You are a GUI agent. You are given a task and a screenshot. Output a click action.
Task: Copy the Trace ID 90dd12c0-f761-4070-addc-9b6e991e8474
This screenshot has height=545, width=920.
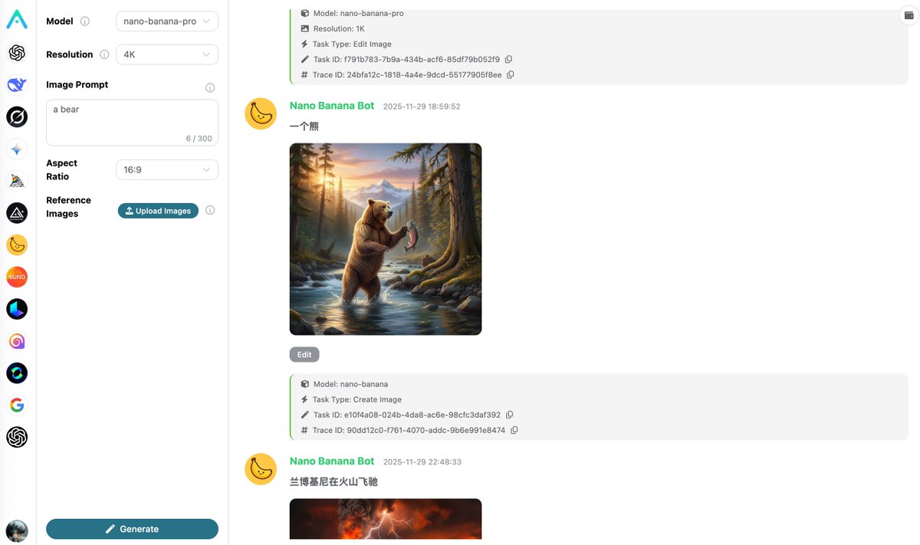(x=514, y=430)
